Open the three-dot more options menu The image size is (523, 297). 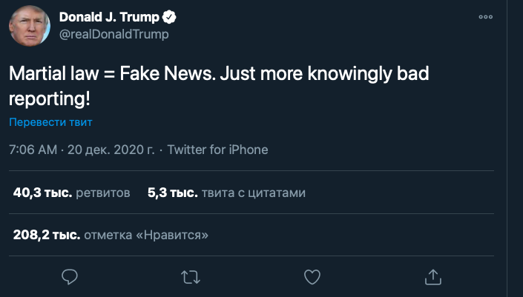(x=486, y=17)
